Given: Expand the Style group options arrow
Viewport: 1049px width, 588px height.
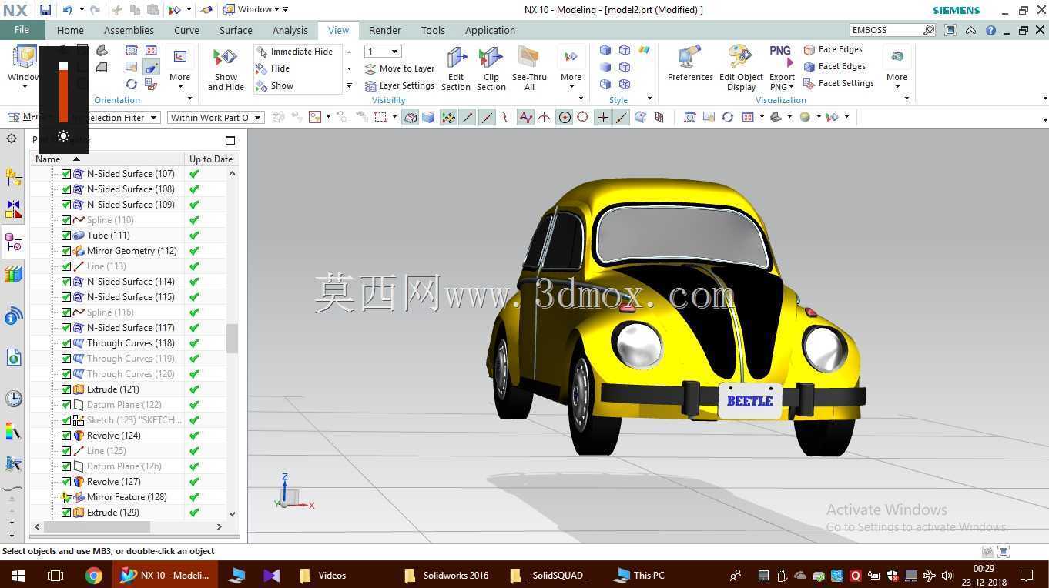Looking at the screenshot, I should (x=649, y=99).
